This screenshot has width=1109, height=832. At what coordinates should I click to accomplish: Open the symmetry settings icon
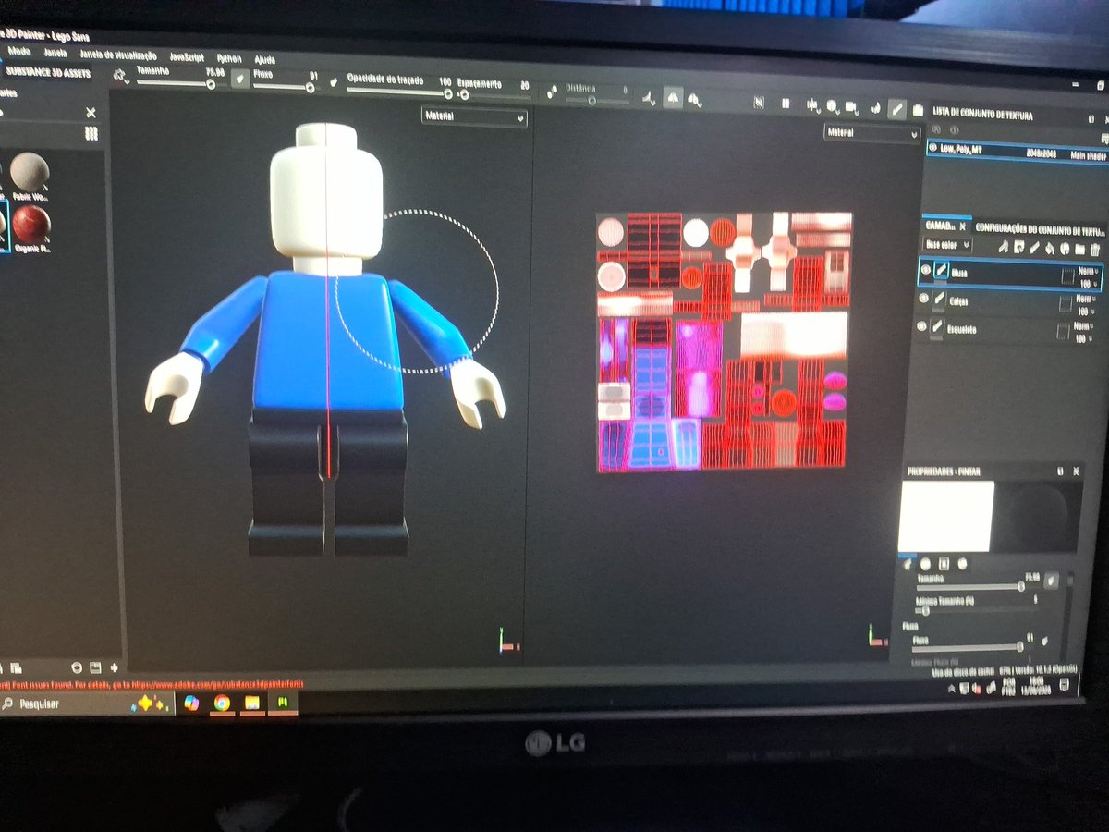coord(650,96)
